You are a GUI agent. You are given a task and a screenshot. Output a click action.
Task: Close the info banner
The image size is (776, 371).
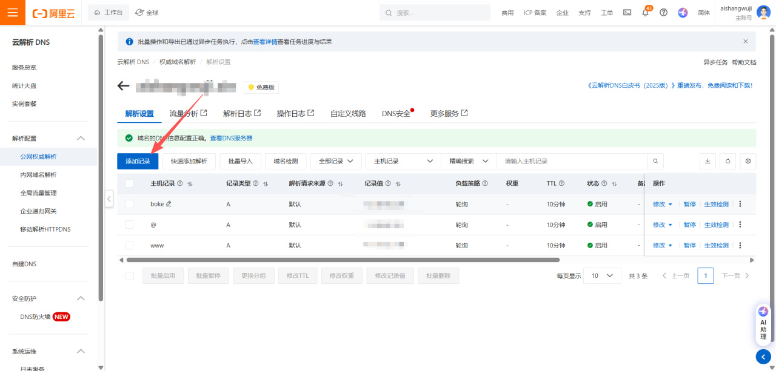pyautogui.click(x=746, y=41)
